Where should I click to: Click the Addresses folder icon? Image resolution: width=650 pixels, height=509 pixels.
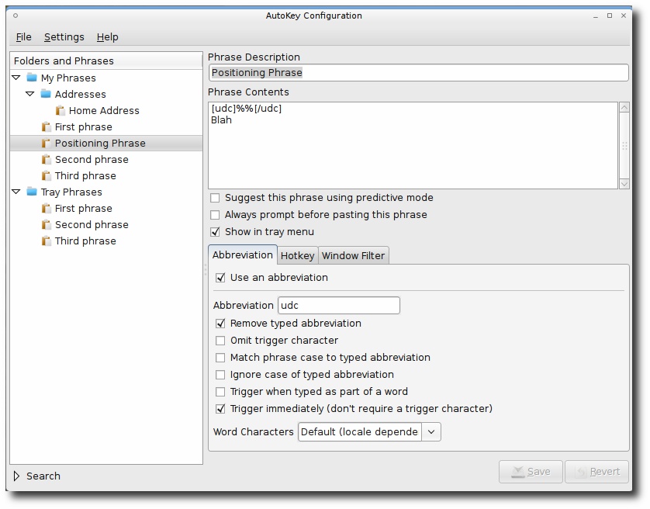(46, 94)
